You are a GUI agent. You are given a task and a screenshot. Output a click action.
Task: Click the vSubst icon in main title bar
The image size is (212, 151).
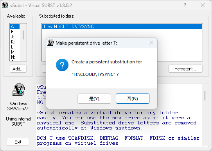point(5,5)
